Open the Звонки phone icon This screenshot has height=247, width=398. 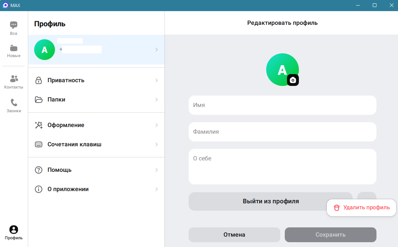click(x=14, y=103)
